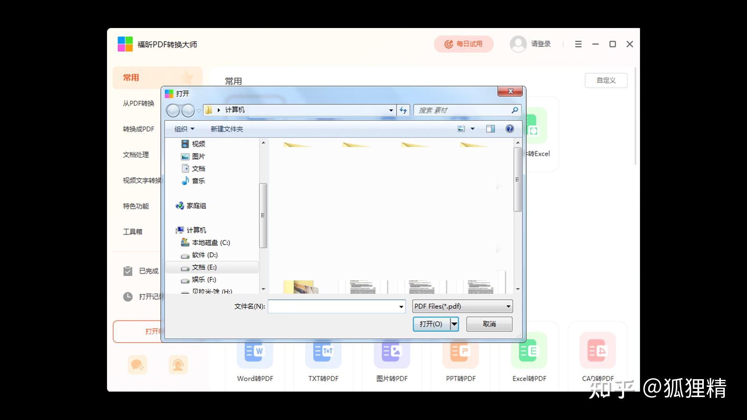Click the customer service headset icon
The width and height of the screenshot is (747, 420).
[x=178, y=365]
